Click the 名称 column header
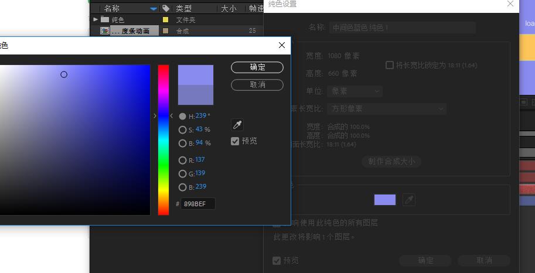 point(112,8)
